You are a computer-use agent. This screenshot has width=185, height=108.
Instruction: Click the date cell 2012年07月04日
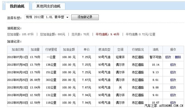point(18,65)
